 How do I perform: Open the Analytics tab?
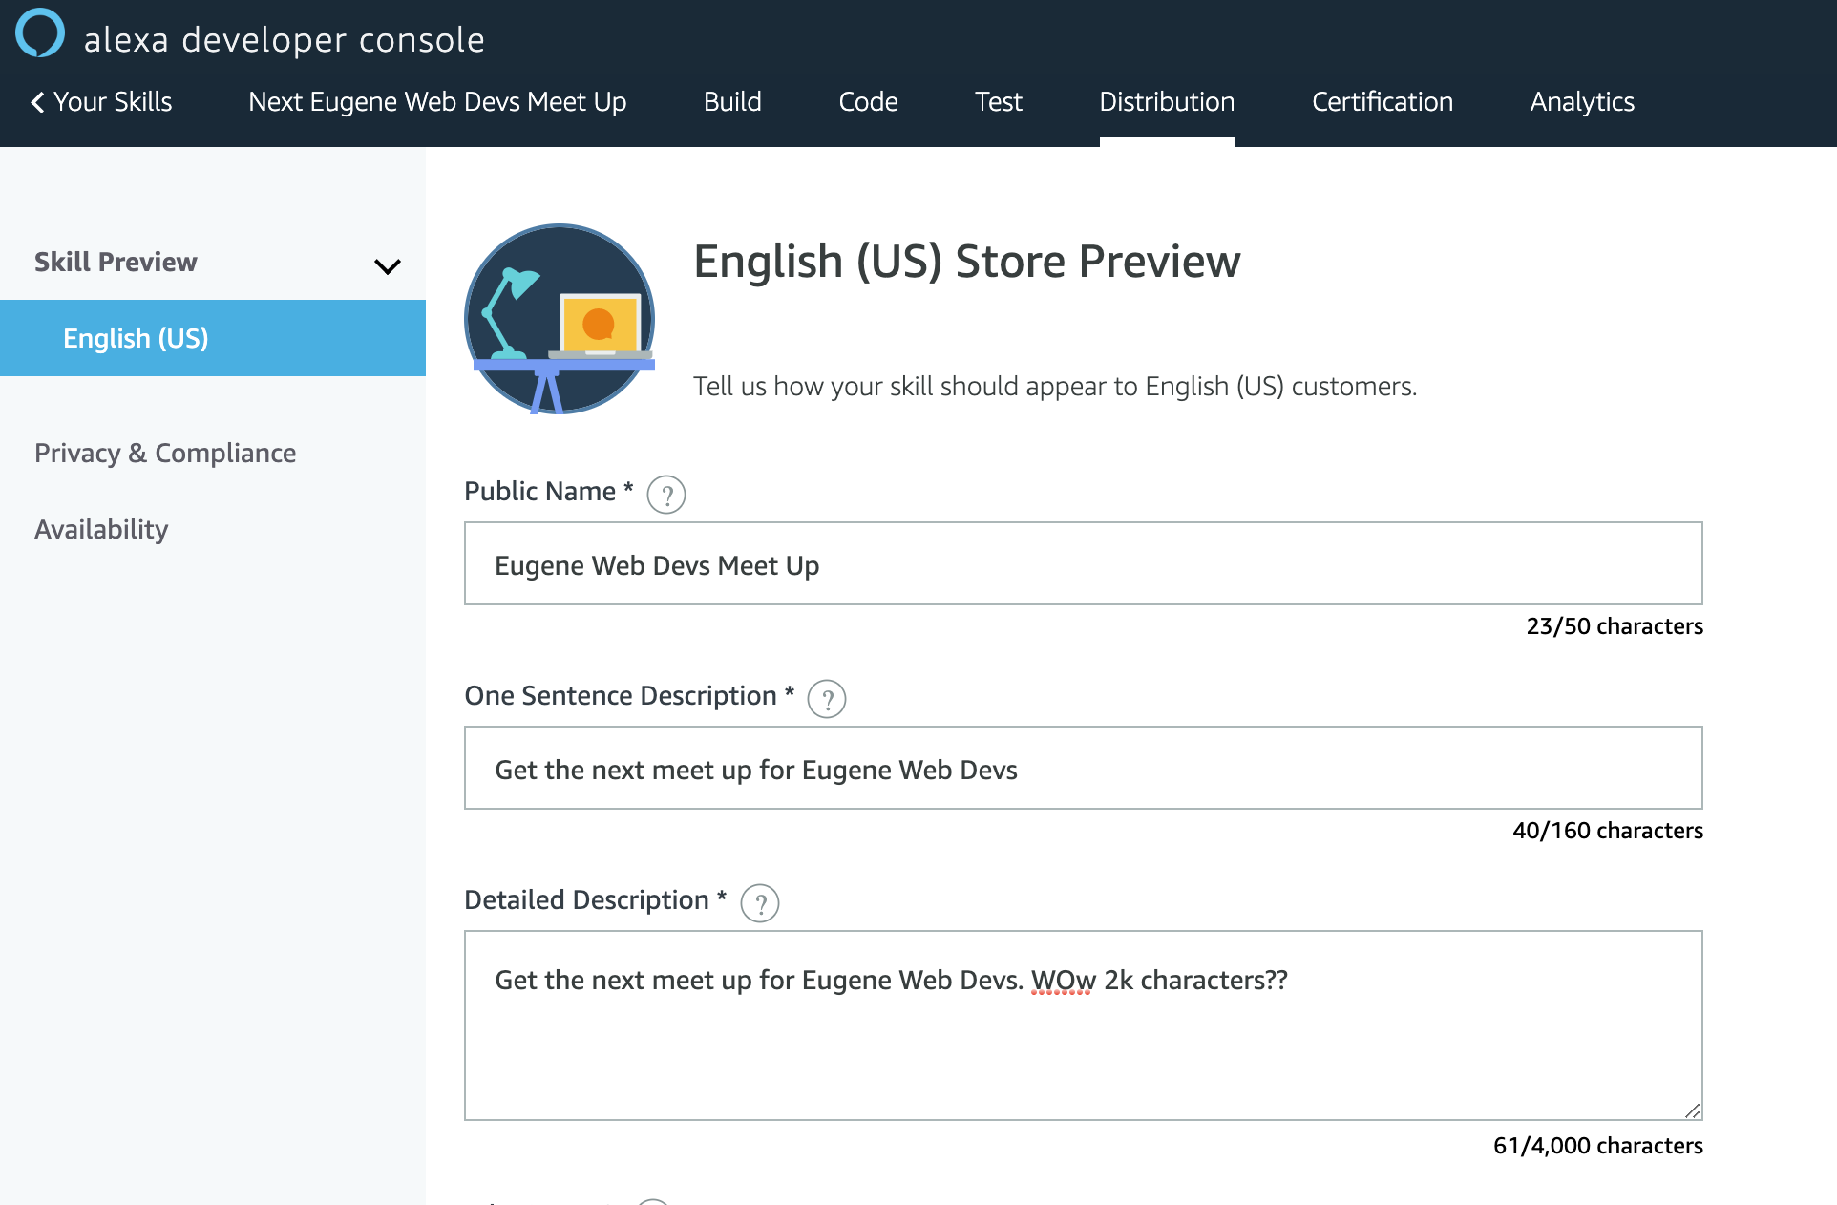(1581, 102)
